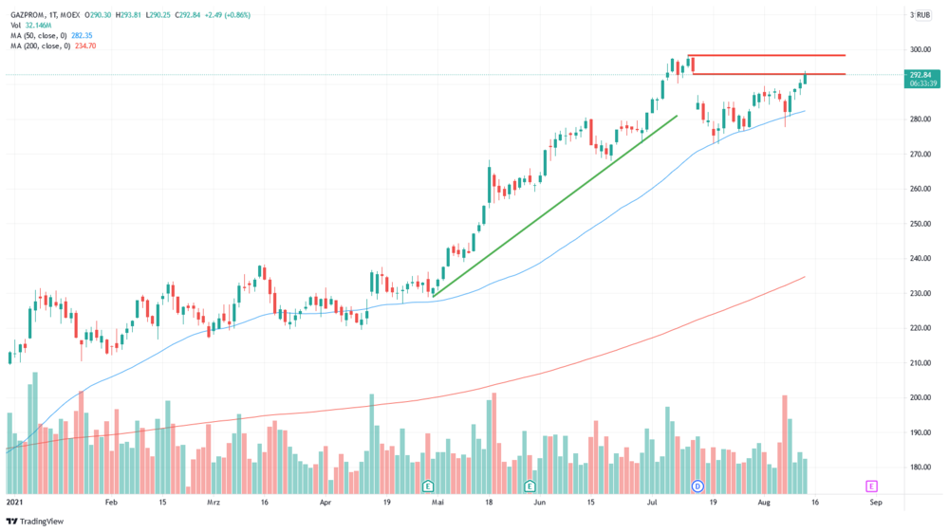Select the MA (200, close, 0) legend
949x532 pixels.
pos(41,46)
